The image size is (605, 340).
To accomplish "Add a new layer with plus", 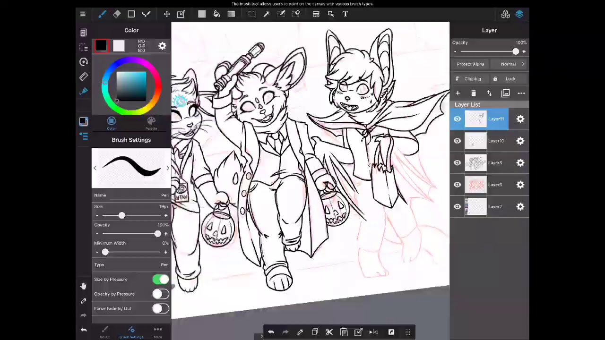I will point(458,93).
